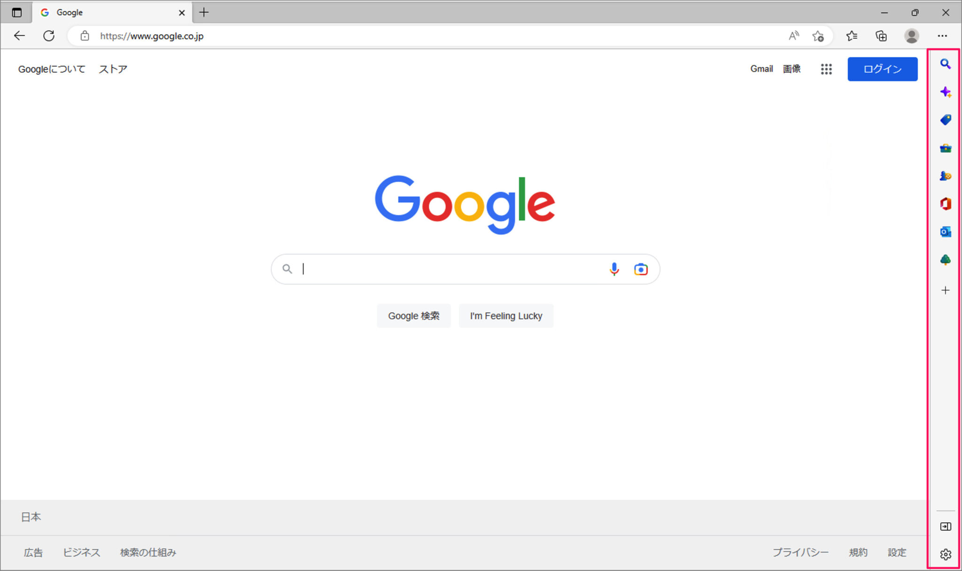Expand the Google apps grid menu
The height and width of the screenshot is (571, 962).
[826, 69]
